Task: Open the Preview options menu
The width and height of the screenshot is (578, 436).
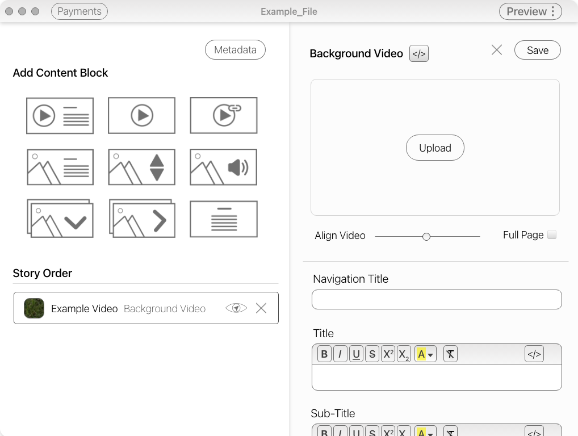Action: point(554,11)
